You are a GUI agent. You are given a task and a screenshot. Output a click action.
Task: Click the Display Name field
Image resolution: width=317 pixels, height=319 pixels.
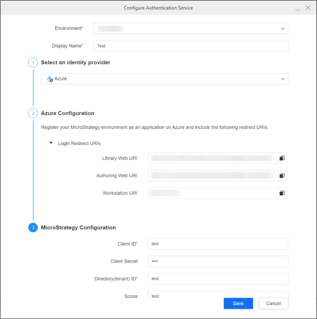coord(191,46)
